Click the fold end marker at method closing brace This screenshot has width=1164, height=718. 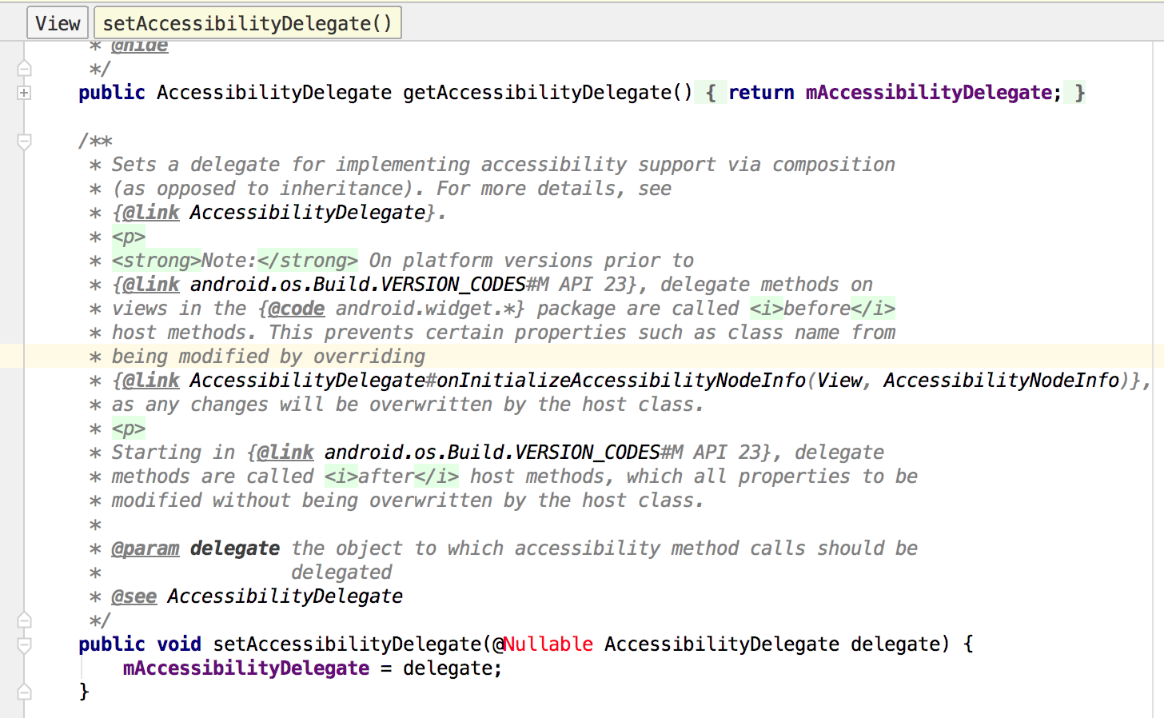(x=24, y=692)
